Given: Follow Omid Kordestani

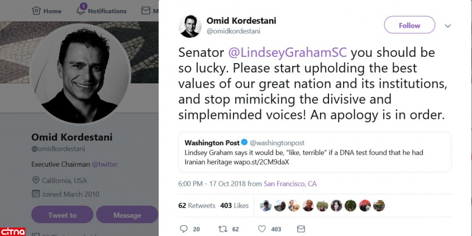Looking at the screenshot, I should click(409, 25).
